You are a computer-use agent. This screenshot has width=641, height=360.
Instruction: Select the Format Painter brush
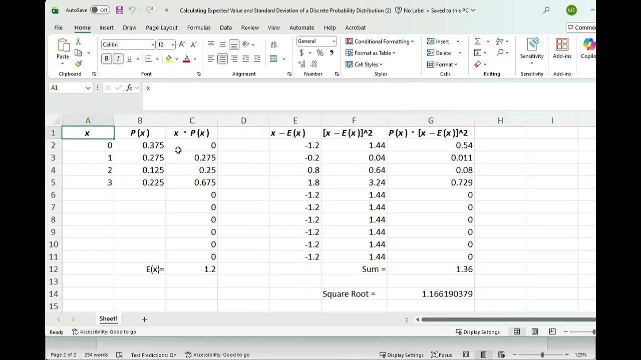78,64
